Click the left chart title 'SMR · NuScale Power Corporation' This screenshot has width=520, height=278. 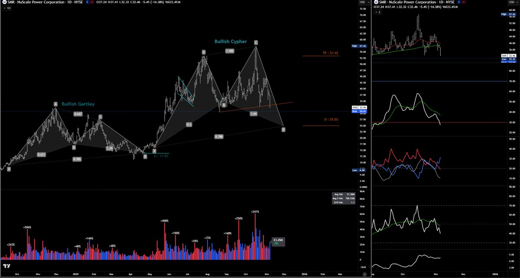36,3
